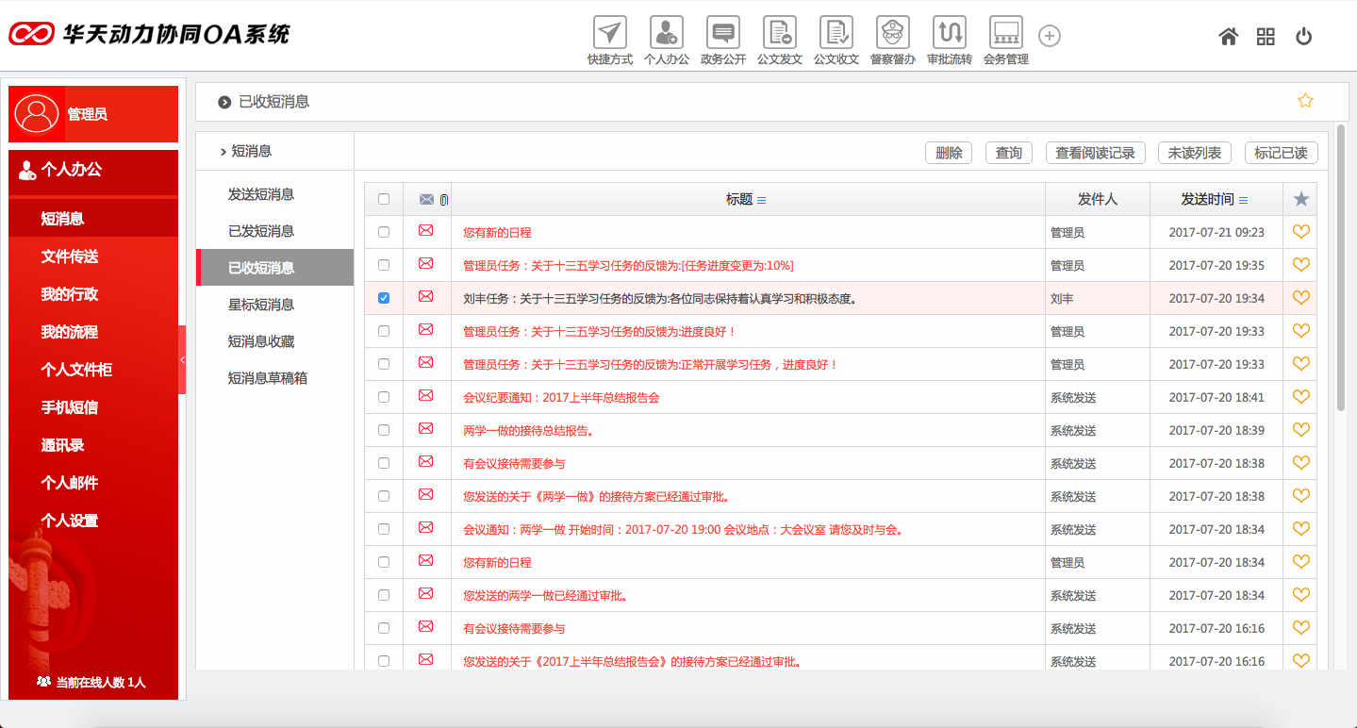
Task: Click the plus icon beside 会务管理
Action: [x=1049, y=36]
